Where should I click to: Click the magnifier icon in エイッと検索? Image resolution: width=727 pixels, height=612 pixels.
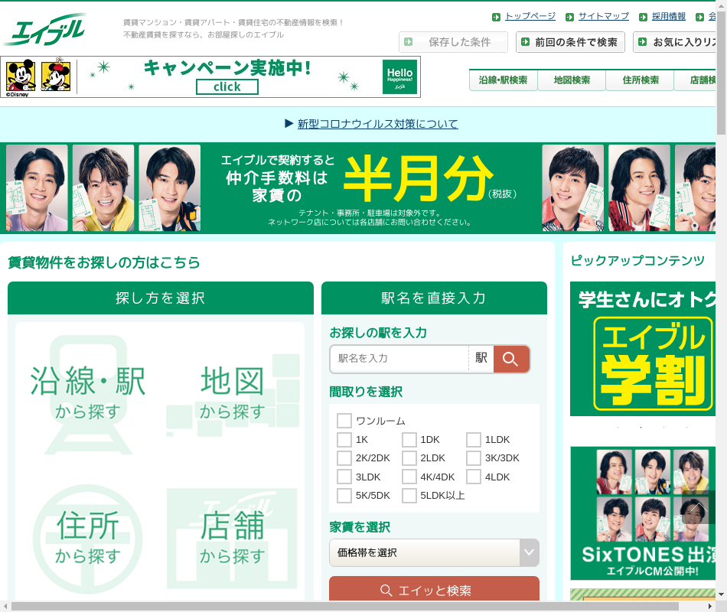pos(386,591)
